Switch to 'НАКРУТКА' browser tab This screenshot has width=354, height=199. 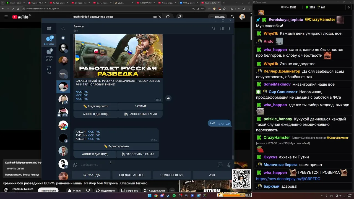pyautogui.click(x=145, y=3)
